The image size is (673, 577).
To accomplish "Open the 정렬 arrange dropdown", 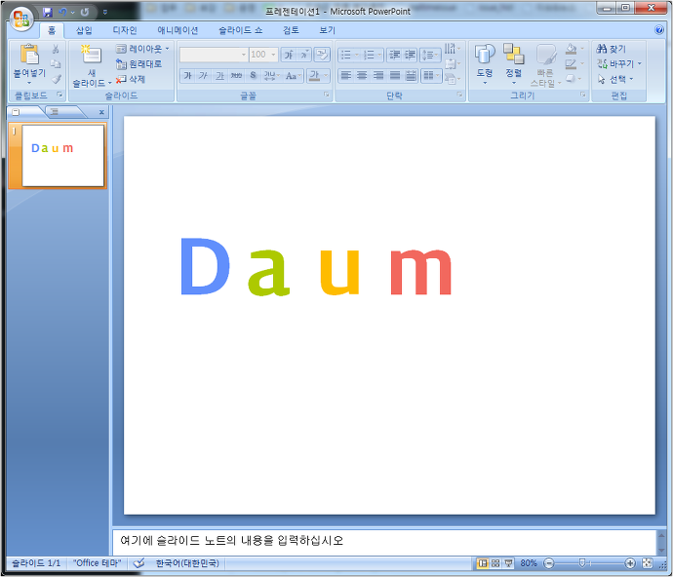I will coord(513,63).
